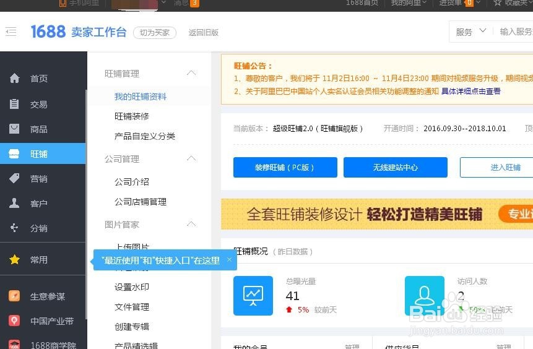Screen dimensions: 533x349
Task: Open the 常用 star icon in sidebar
Action: coord(14,260)
